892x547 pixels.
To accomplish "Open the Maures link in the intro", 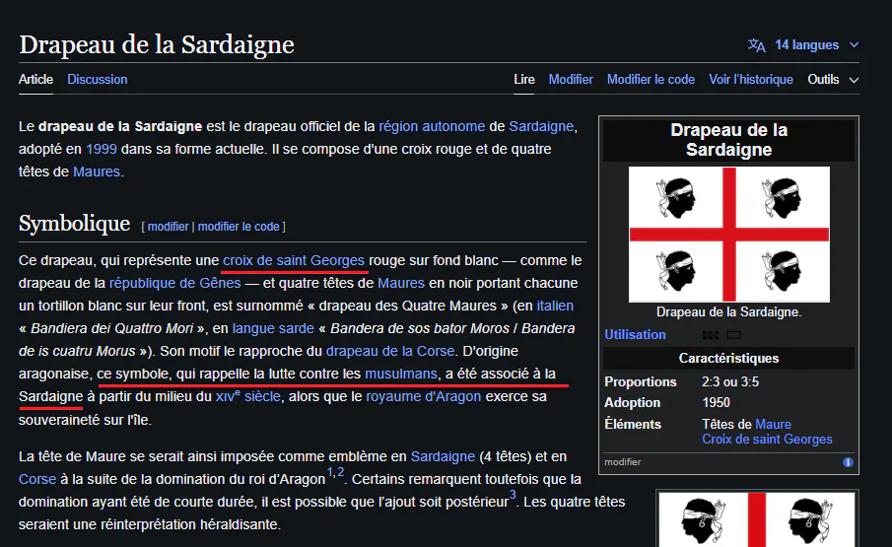I will [x=97, y=171].
